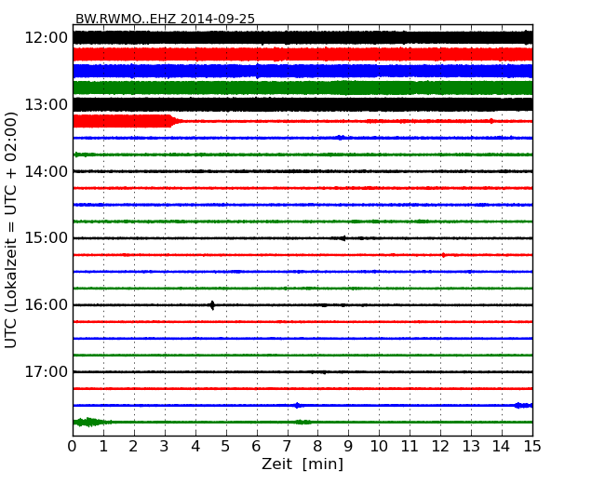Viewport: 605px width, 484px height.
Task: Click the y-axis label UTC (Lokalzeit = UTC + 02:00)
Action: 11,230
